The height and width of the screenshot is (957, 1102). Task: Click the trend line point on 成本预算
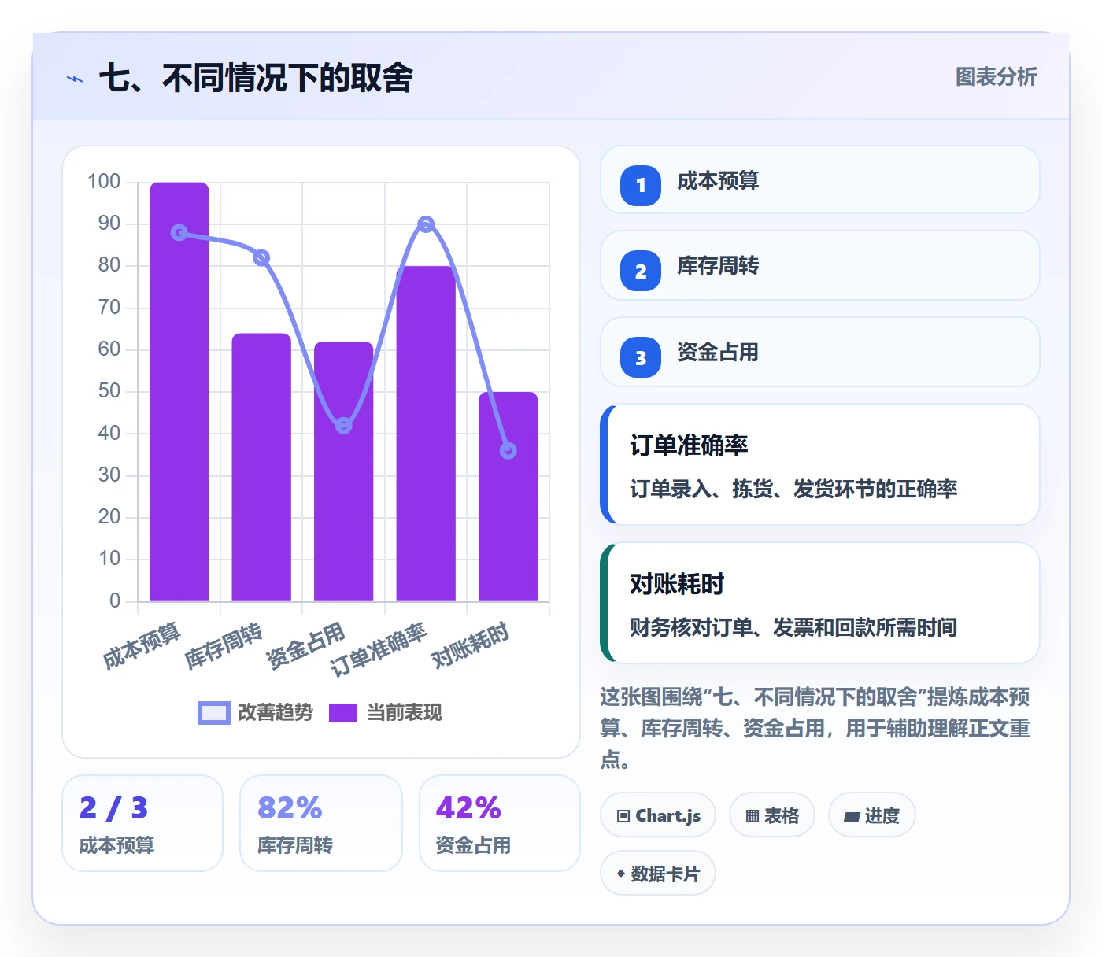[x=179, y=232]
